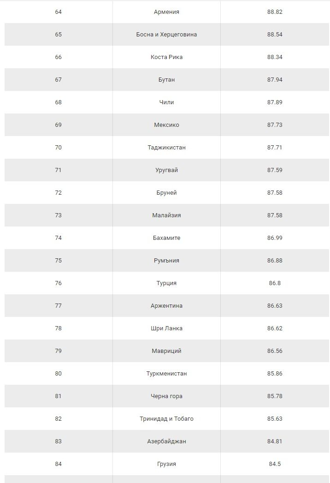
Task: Click the Таджикистан table cell
Action: tap(166, 147)
